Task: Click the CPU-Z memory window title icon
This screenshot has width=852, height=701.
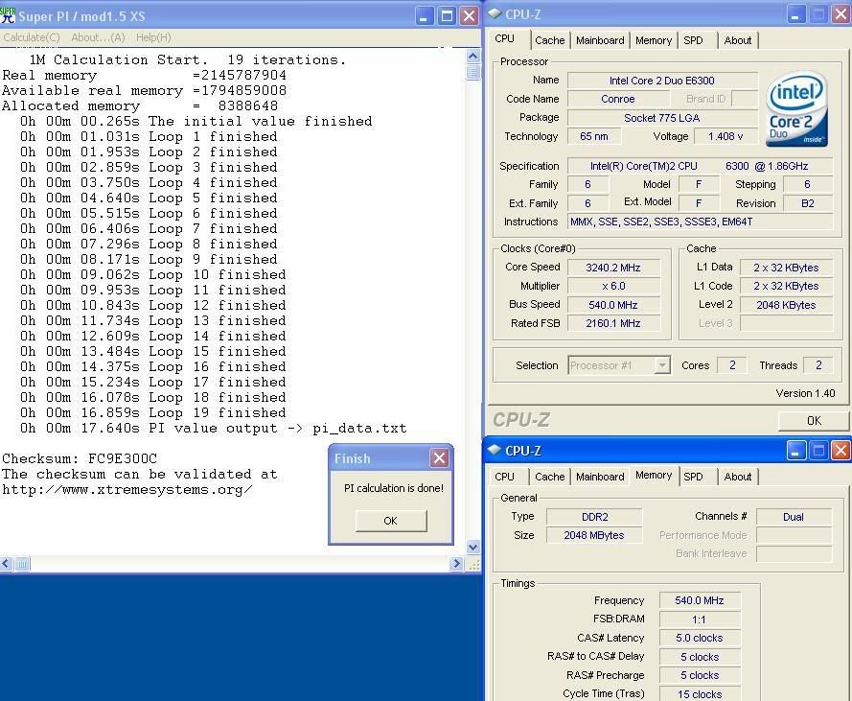Action: tap(495, 450)
